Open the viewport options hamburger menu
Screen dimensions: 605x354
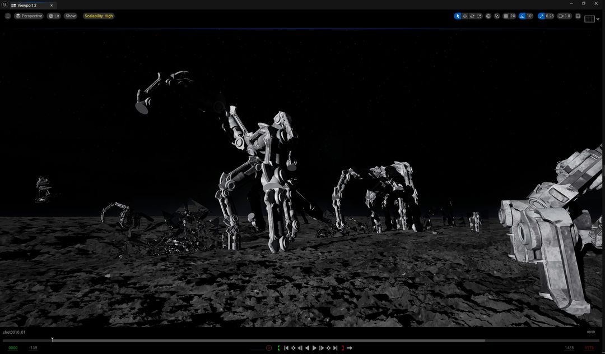(8, 16)
